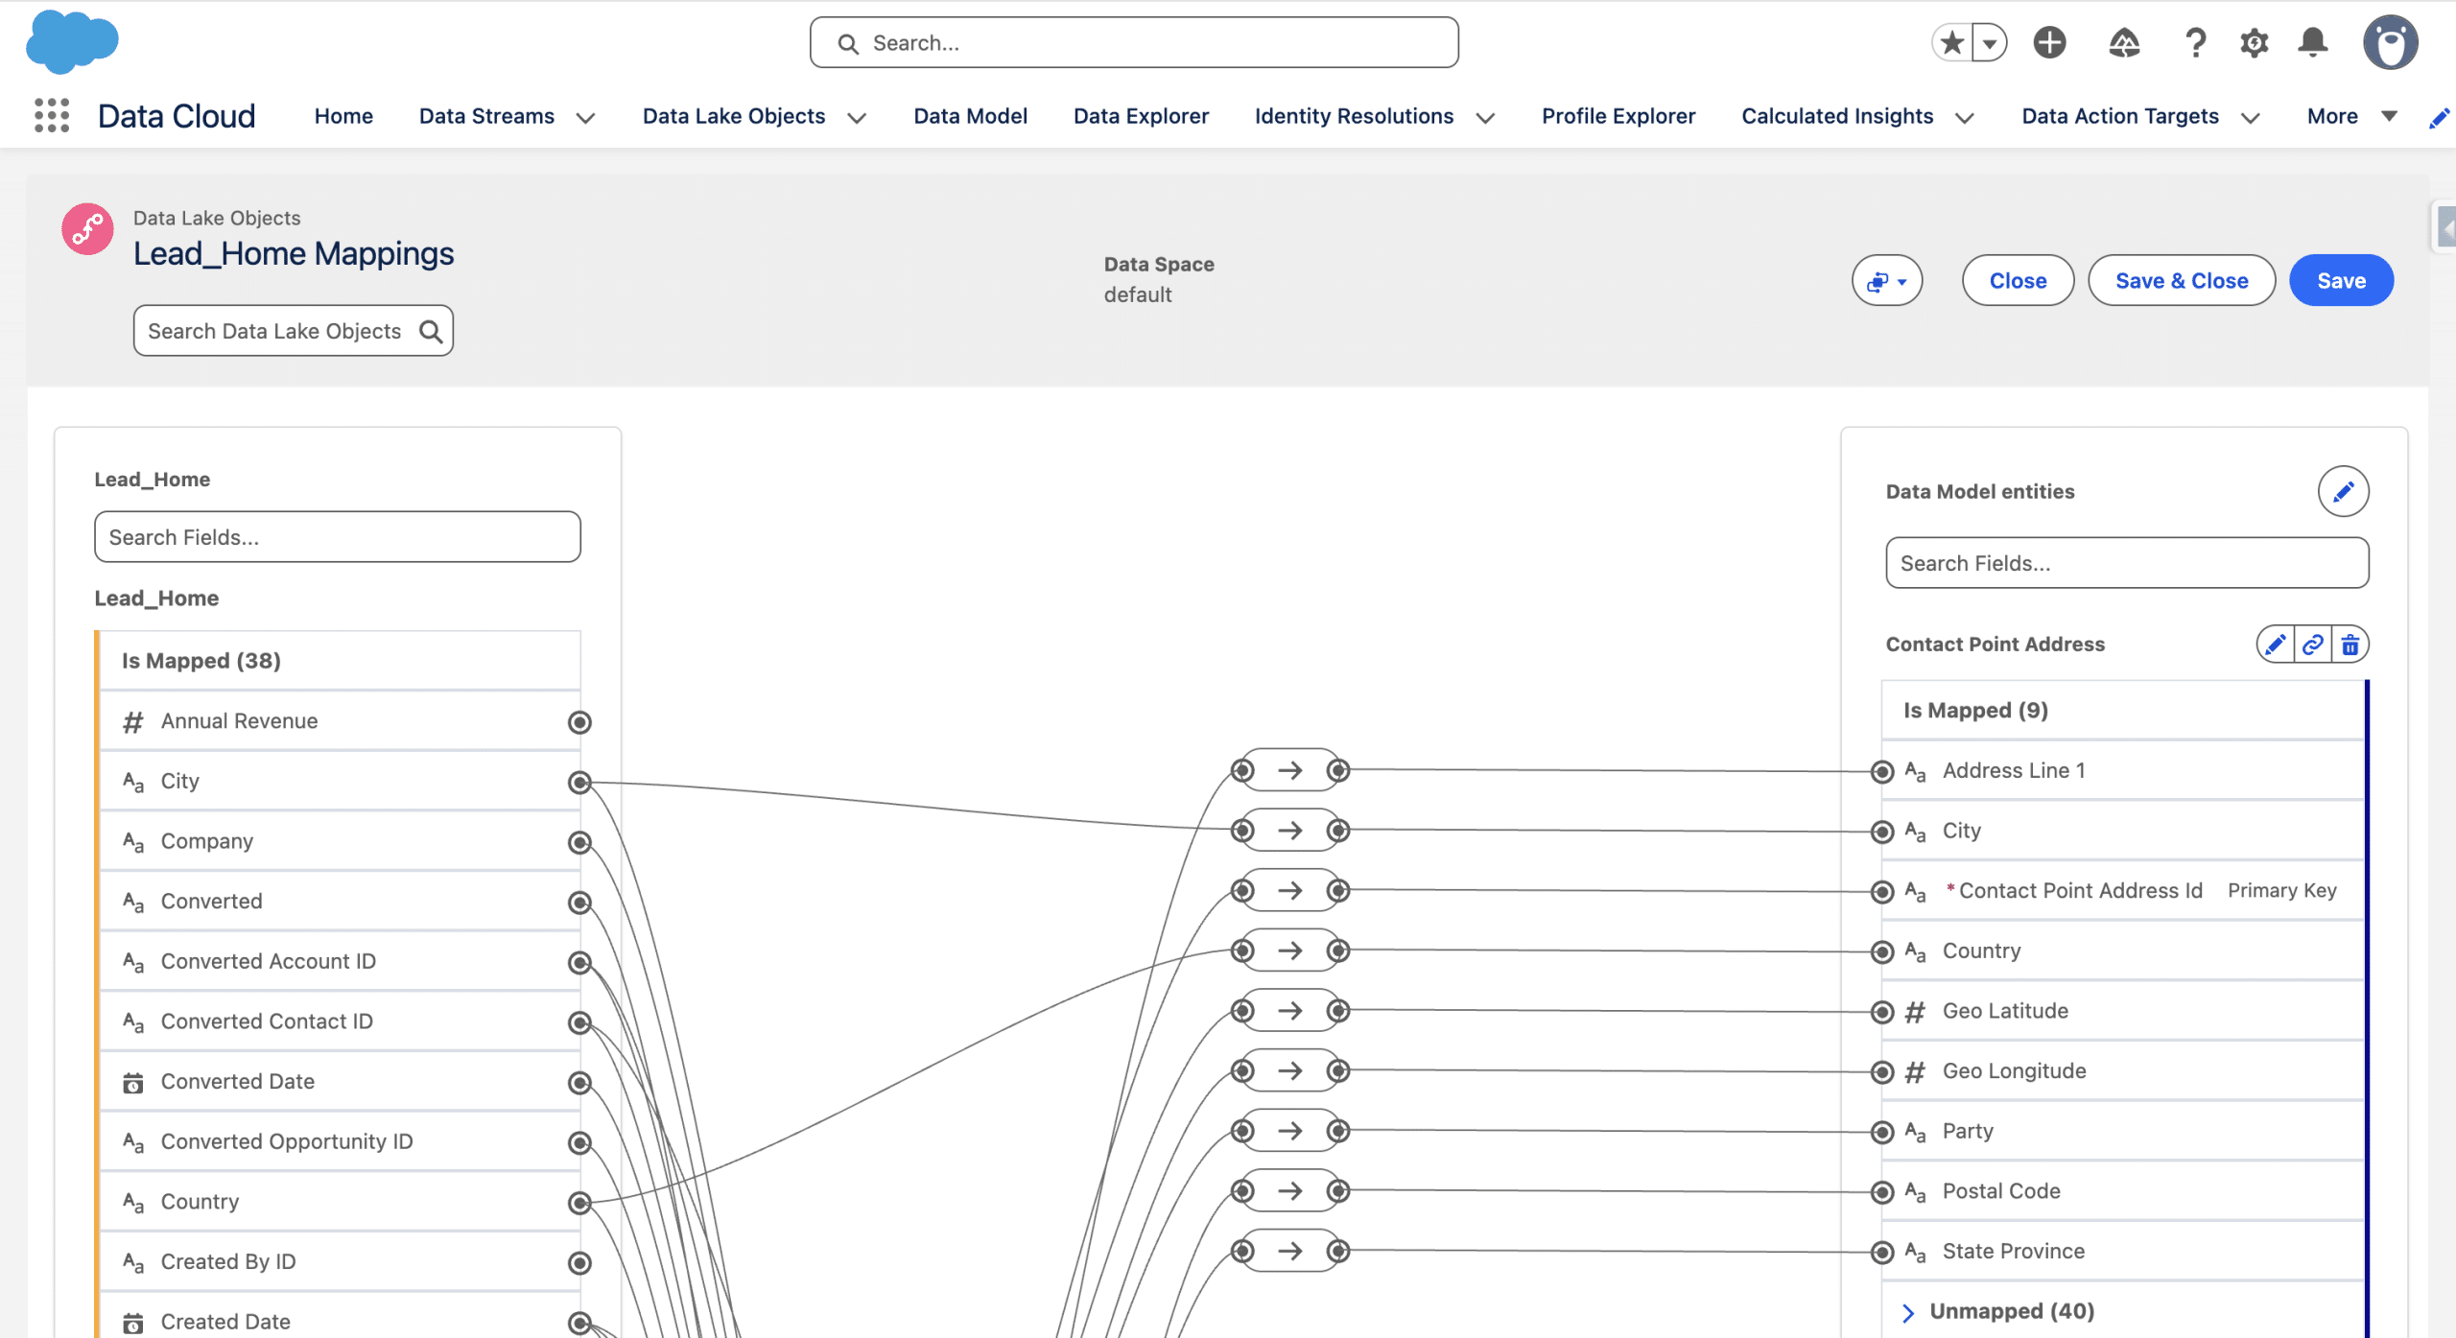Select the Company field connector node

tap(579, 842)
